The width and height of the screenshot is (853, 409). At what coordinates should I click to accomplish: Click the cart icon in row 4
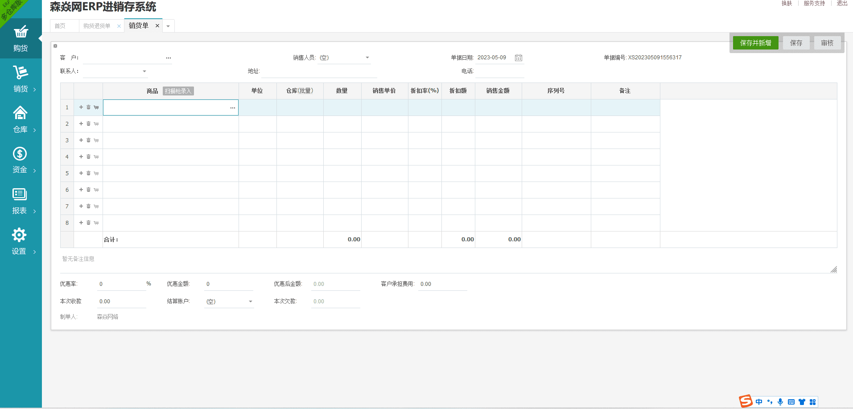96,157
